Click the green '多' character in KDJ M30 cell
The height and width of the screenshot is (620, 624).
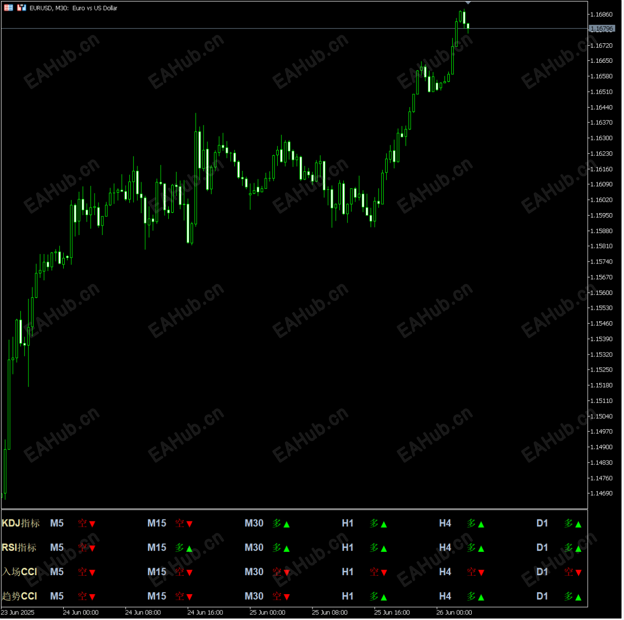277,523
